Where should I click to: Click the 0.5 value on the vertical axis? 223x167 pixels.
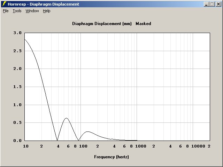pyautogui.click(x=17, y=122)
